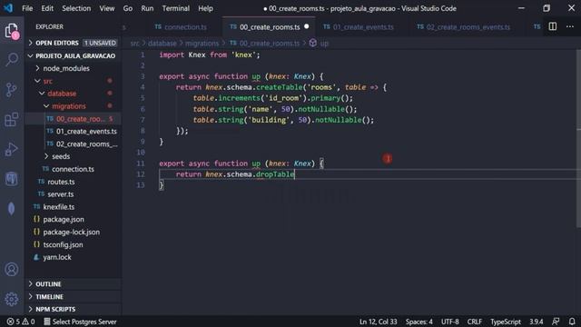Open the Explorer view in activity bar
Image resolution: width=581 pixels, height=327 pixels.
coord(12,30)
